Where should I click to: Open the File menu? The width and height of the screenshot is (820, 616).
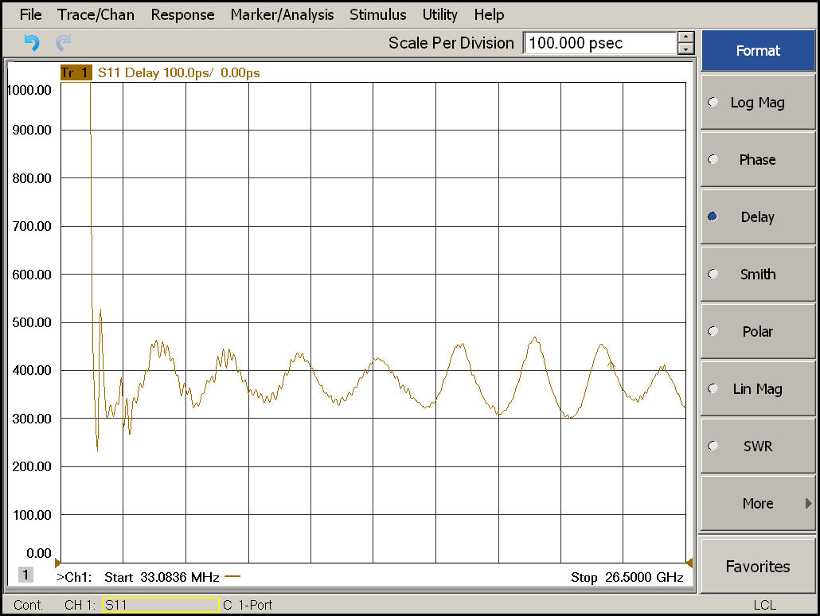coord(30,14)
